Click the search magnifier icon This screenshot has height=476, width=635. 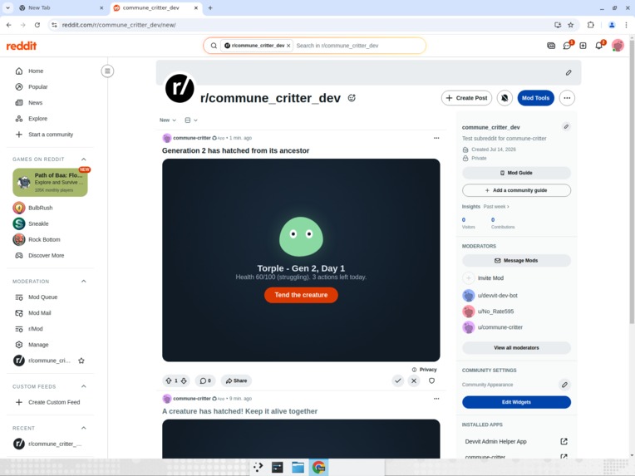(x=214, y=46)
